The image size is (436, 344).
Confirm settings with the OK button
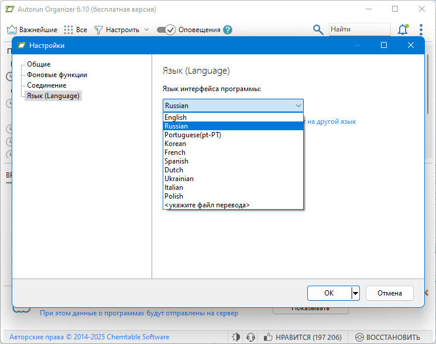click(x=329, y=293)
